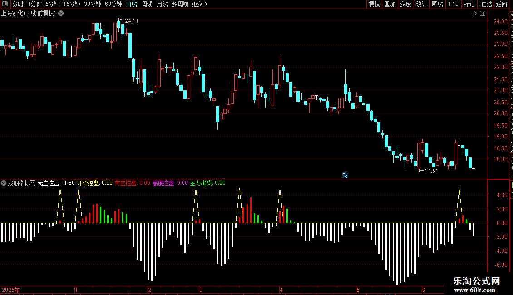Screen dimensions: 513x295
Task: Switch to 分时 intraday view
Action: click(18, 4)
